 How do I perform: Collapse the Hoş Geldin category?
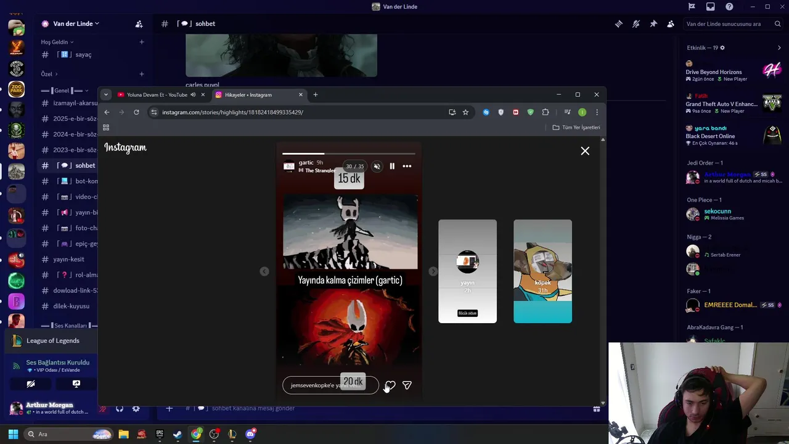(57, 42)
